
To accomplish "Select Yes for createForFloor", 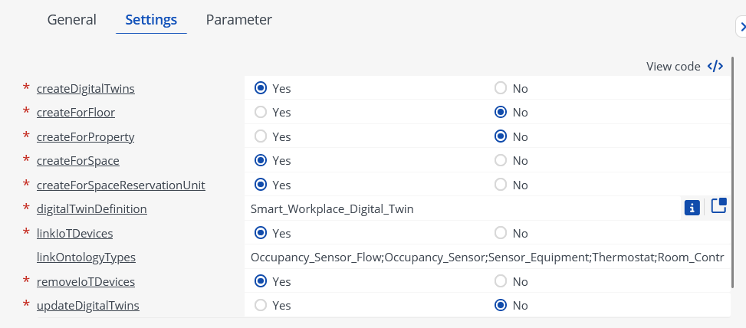I will 260,112.
